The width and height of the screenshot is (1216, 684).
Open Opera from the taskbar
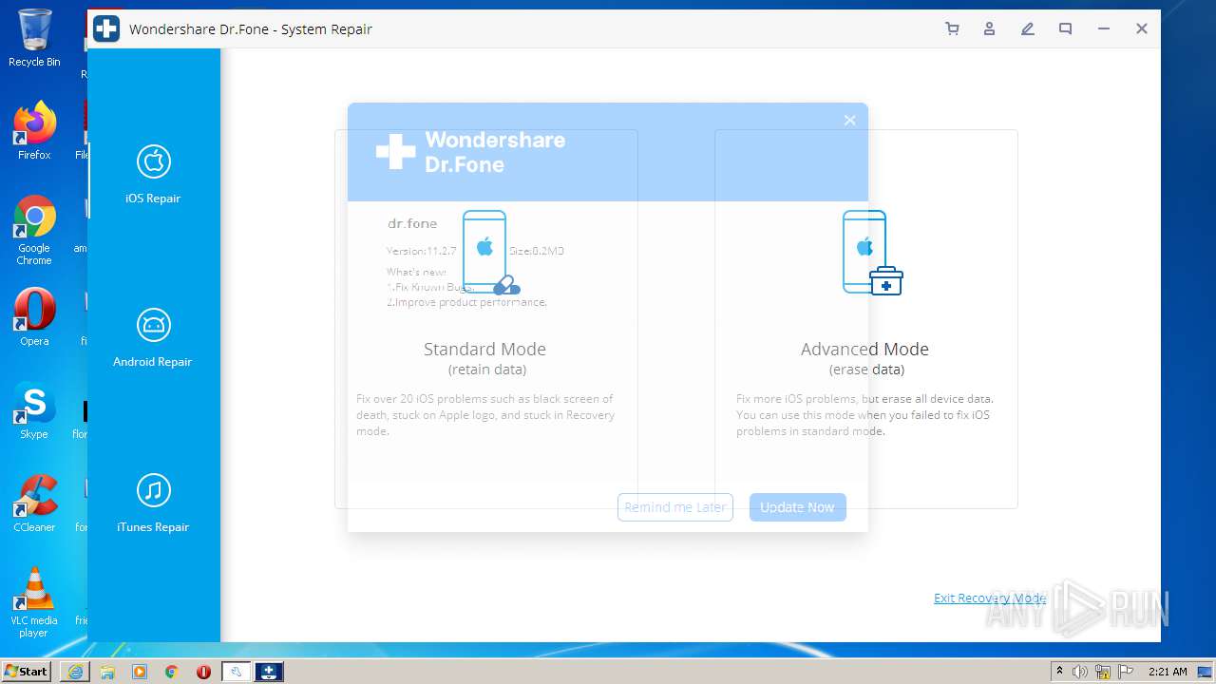point(203,672)
